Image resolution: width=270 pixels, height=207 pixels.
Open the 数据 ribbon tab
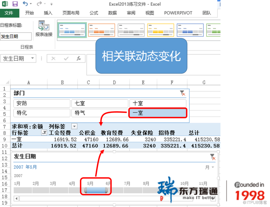[x=112, y=13]
